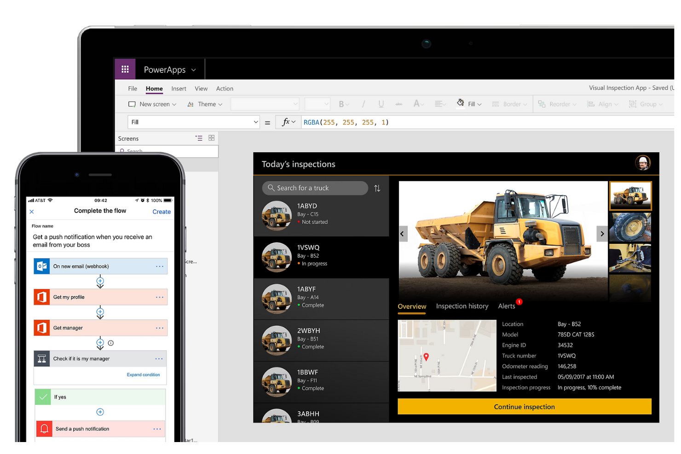
Task: Switch Screens panel to tree list view
Action: 199,138
